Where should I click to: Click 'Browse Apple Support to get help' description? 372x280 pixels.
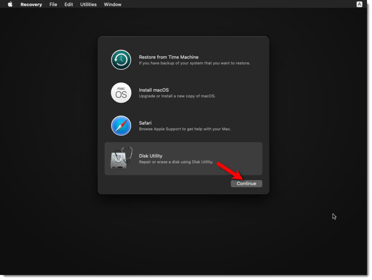point(185,129)
